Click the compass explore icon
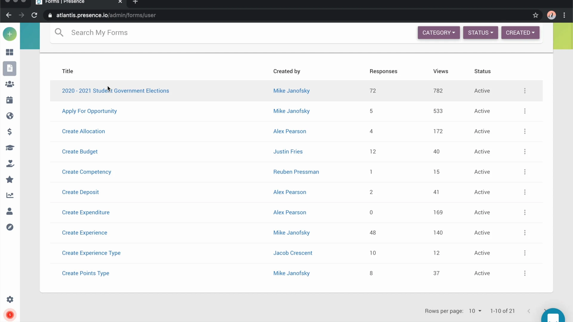 (x=10, y=227)
